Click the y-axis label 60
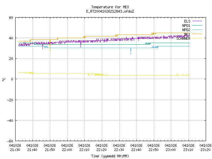The height and width of the screenshot is (159, 212). (x=11, y=18)
